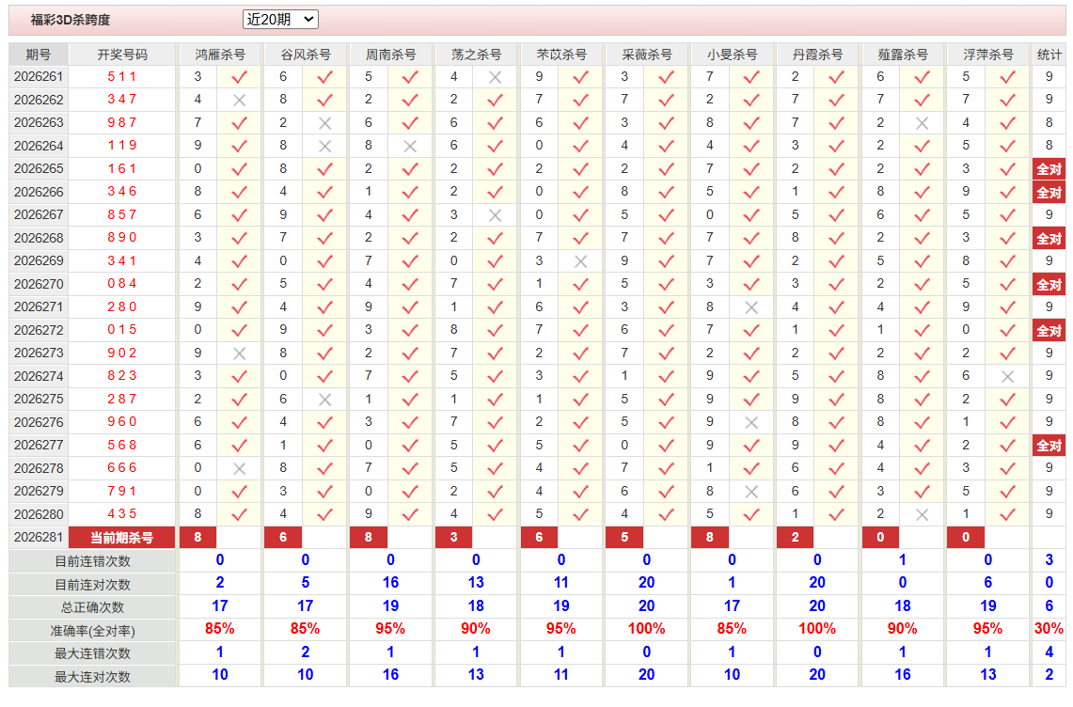Select the 采薇杀号 column header
The height and width of the screenshot is (707, 1073).
point(647,55)
